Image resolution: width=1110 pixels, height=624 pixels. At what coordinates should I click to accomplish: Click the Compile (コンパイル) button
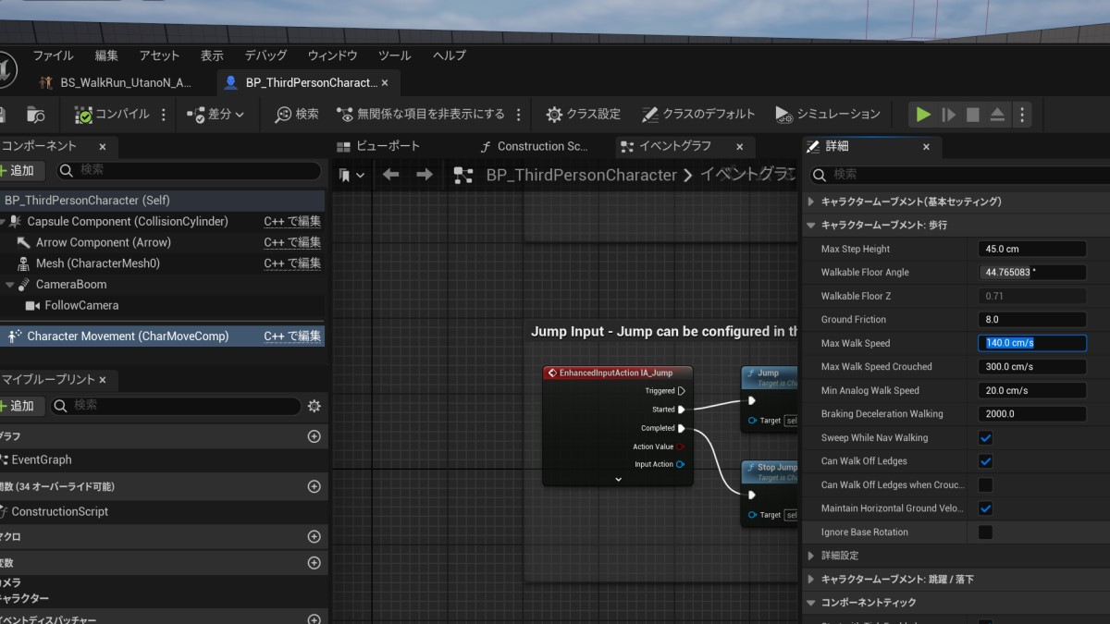point(112,115)
